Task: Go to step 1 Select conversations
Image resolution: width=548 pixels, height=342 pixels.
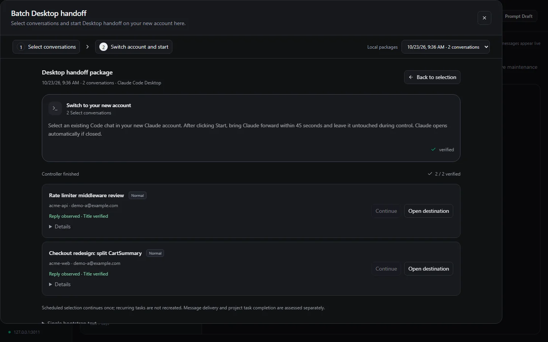Action: click(x=46, y=47)
